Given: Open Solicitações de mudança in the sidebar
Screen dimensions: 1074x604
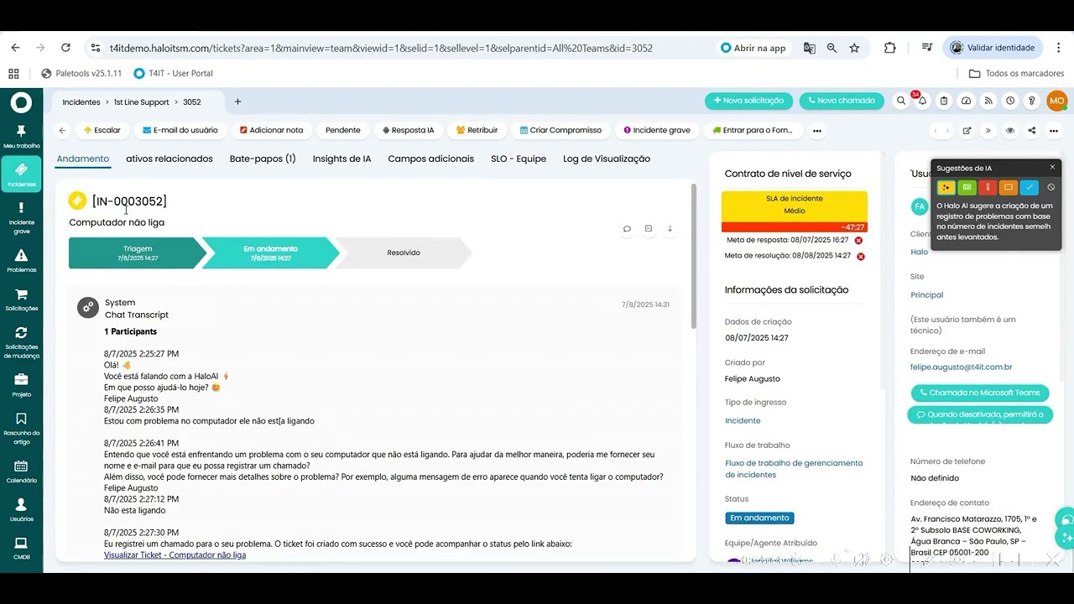Looking at the screenshot, I should 21,342.
